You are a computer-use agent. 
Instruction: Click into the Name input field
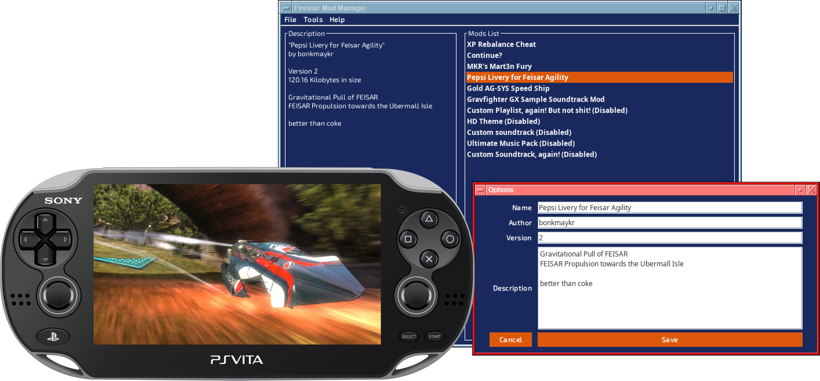point(670,208)
